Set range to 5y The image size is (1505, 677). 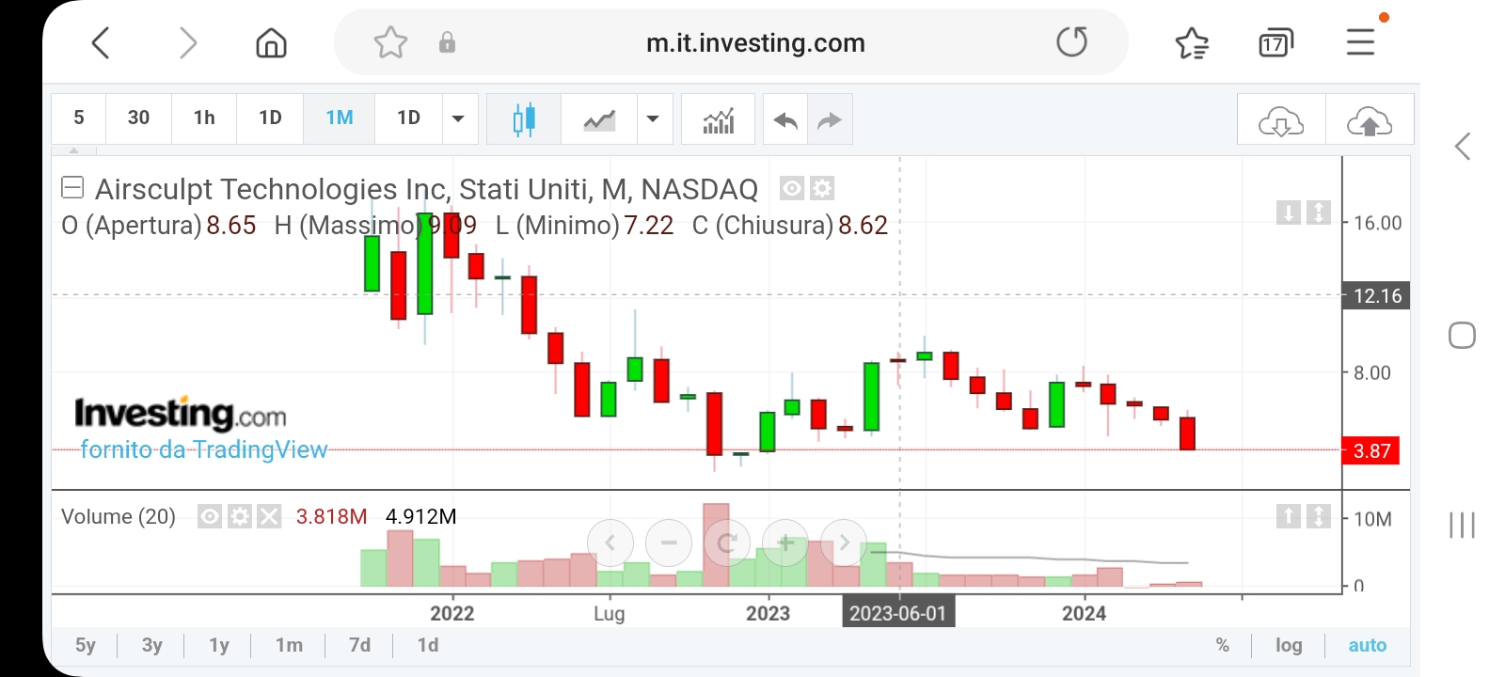[x=86, y=645]
